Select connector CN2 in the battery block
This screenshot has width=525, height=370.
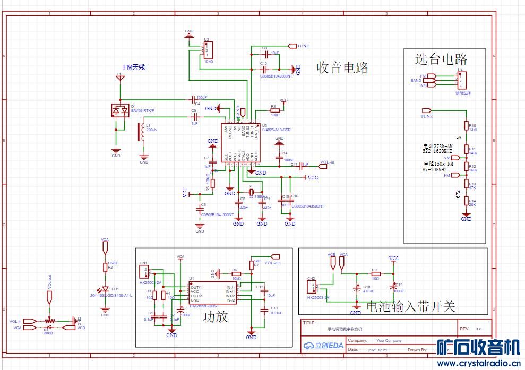312,287
